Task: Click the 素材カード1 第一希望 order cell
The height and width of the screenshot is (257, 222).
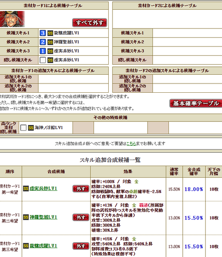Action: pos(10,189)
